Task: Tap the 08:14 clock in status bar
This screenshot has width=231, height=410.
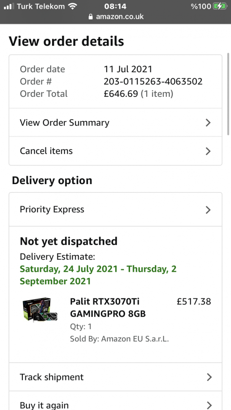Action: (x=115, y=6)
